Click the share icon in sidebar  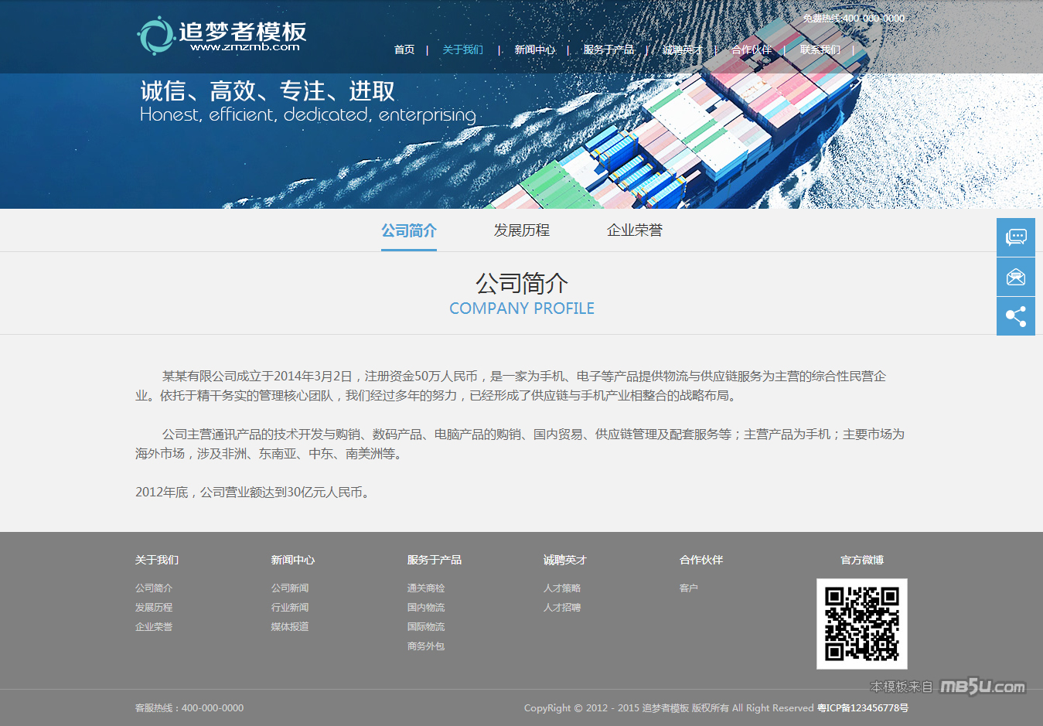[x=1015, y=316]
